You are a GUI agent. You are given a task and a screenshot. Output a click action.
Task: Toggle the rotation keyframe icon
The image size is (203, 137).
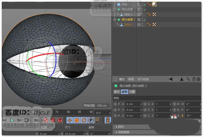click(84, 120)
